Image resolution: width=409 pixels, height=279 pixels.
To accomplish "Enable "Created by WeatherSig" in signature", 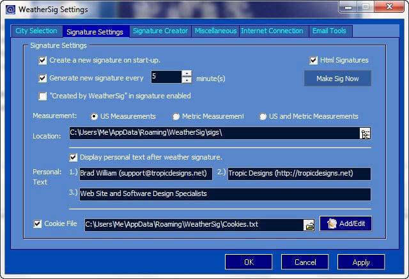I will pos(43,96).
